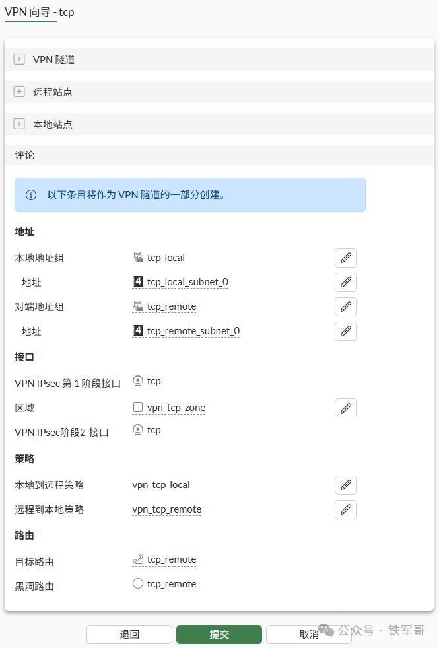This screenshot has width=439, height=648.
Task: Click the tcp phase 1 interface icon
Action: point(138,381)
